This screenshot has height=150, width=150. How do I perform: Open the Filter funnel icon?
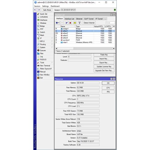[x=79, y=23]
